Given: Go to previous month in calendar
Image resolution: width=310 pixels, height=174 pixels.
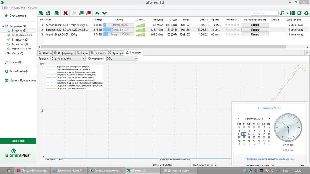Looking at the screenshot, I should (x=238, y=118).
